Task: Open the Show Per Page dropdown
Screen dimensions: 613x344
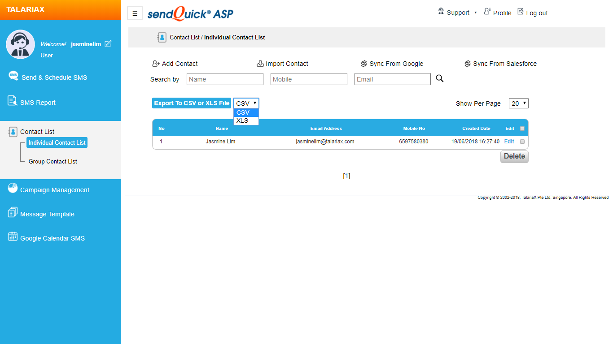Action: [x=519, y=103]
